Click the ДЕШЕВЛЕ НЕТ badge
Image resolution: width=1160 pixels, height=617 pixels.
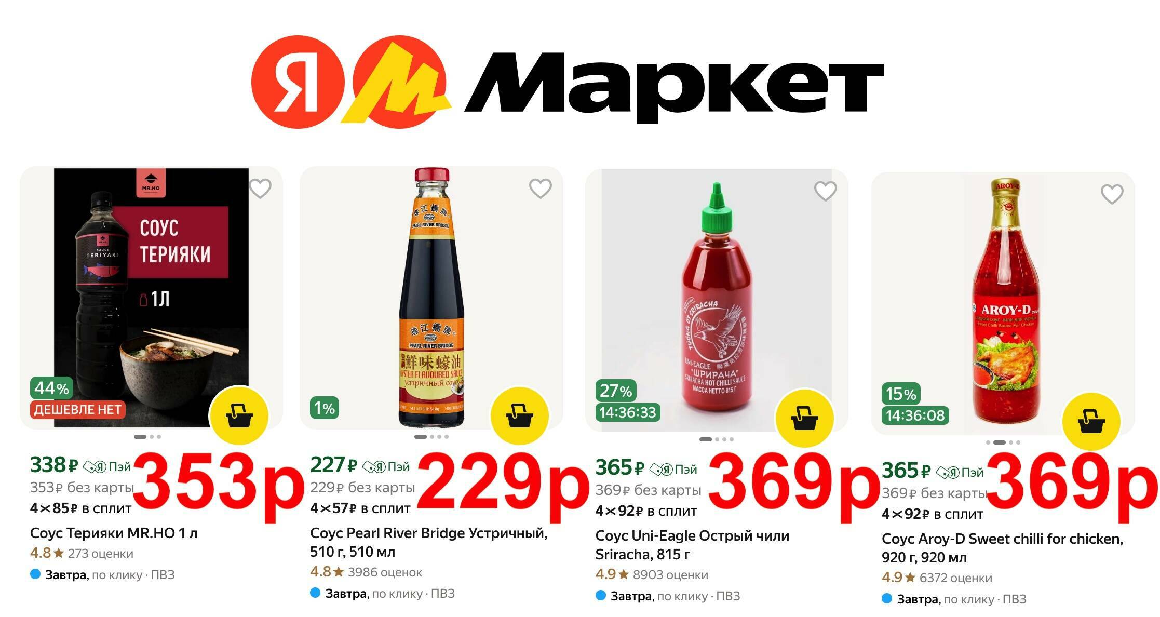[x=77, y=410]
